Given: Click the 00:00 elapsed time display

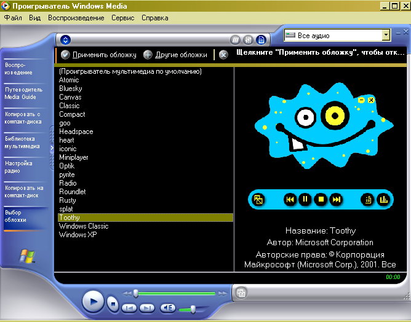Looking at the screenshot, I should (393, 277).
